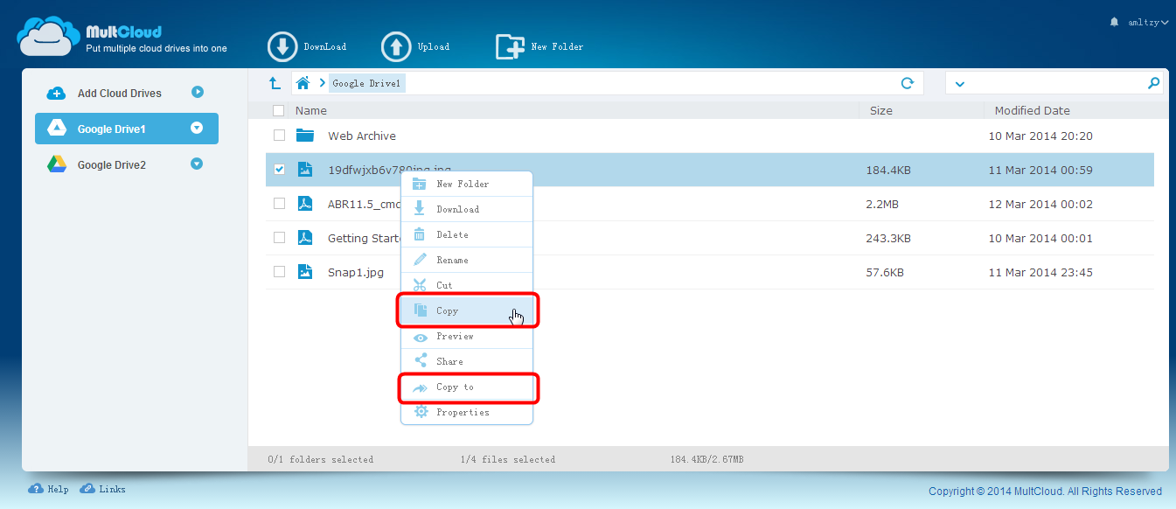Open the amltzy account dropdown
This screenshot has height=509, width=1176.
1148,22
